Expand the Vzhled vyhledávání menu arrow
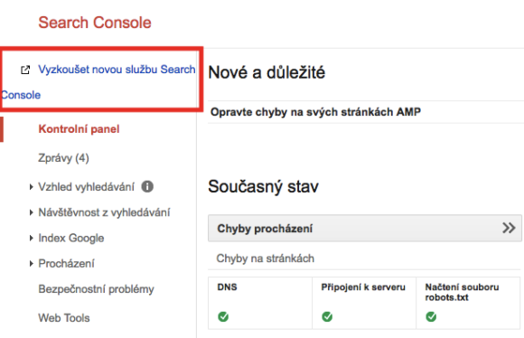This screenshot has width=524, height=338. (31, 187)
